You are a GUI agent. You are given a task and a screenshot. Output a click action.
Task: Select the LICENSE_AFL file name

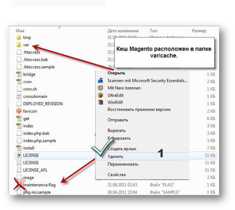(35, 170)
